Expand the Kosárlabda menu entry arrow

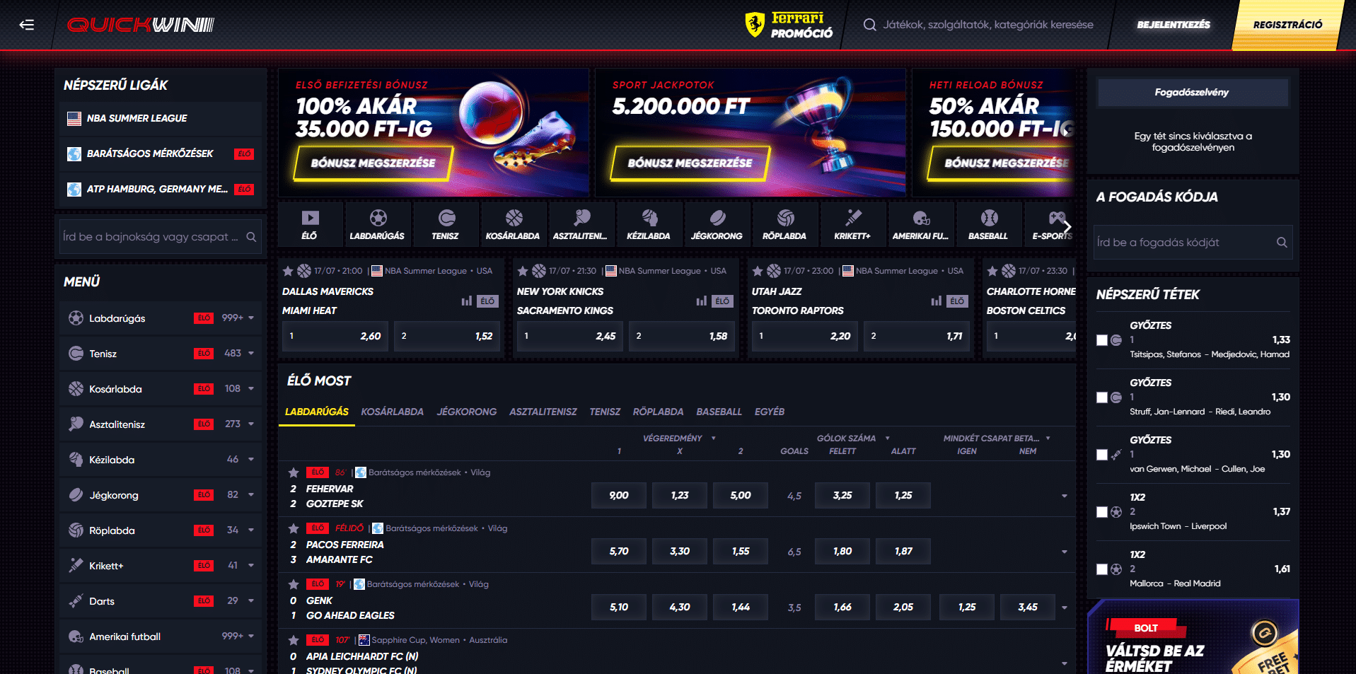click(x=251, y=389)
